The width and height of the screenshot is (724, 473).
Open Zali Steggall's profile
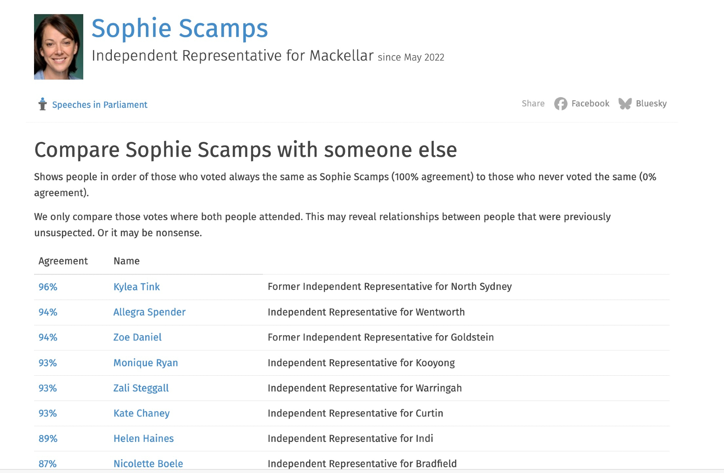click(141, 388)
